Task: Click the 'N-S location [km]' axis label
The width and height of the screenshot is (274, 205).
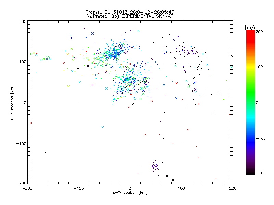Action: pos(12,102)
